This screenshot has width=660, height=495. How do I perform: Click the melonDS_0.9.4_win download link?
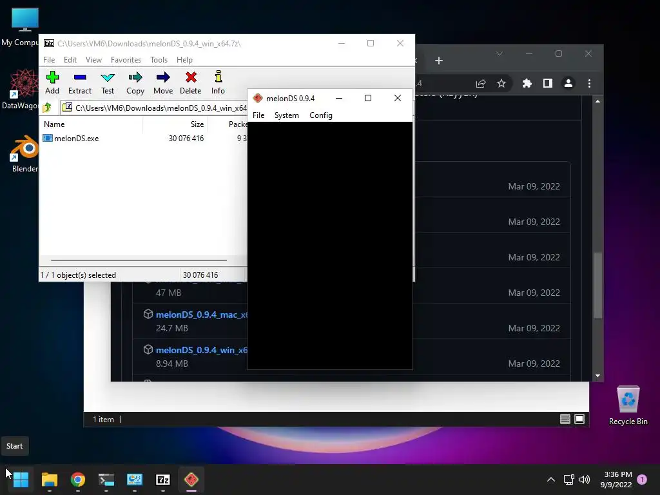202,350
